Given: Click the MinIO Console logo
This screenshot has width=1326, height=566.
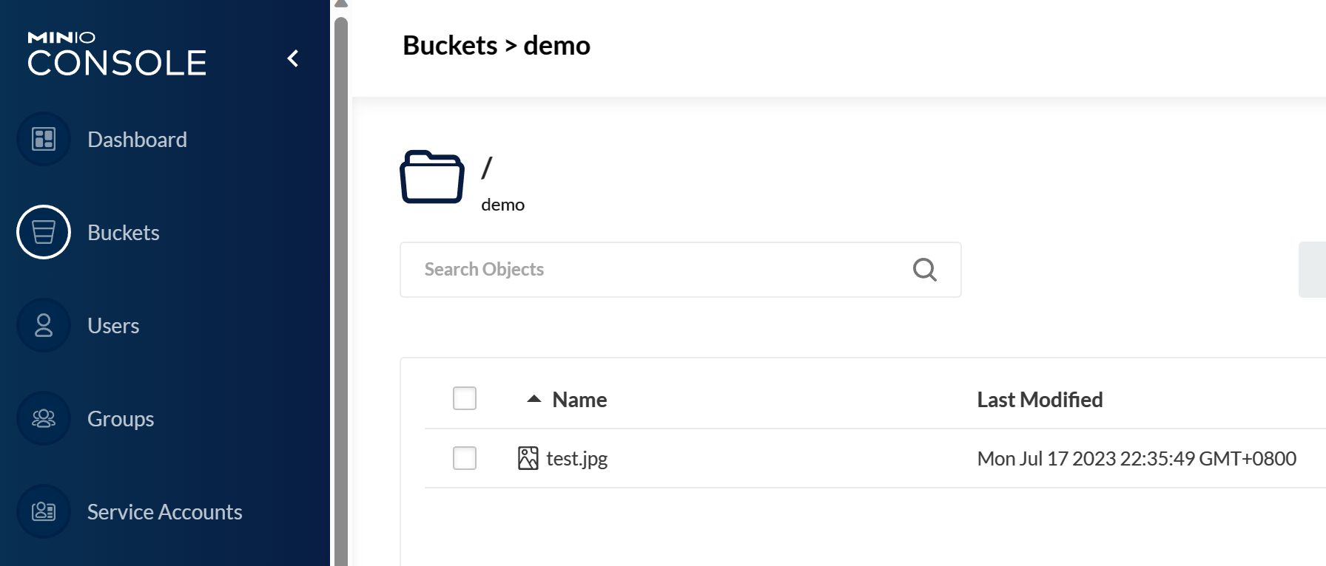Looking at the screenshot, I should [117, 55].
